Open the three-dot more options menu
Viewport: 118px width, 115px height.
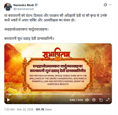click(110, 5)
